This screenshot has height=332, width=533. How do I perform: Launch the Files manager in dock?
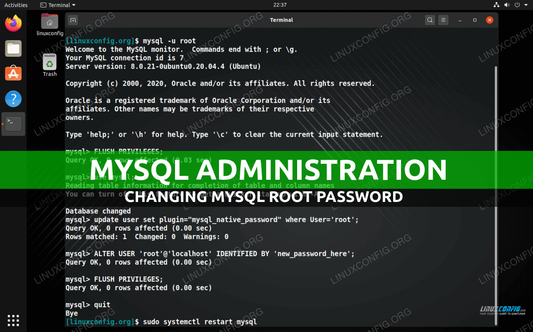[13, 48]
